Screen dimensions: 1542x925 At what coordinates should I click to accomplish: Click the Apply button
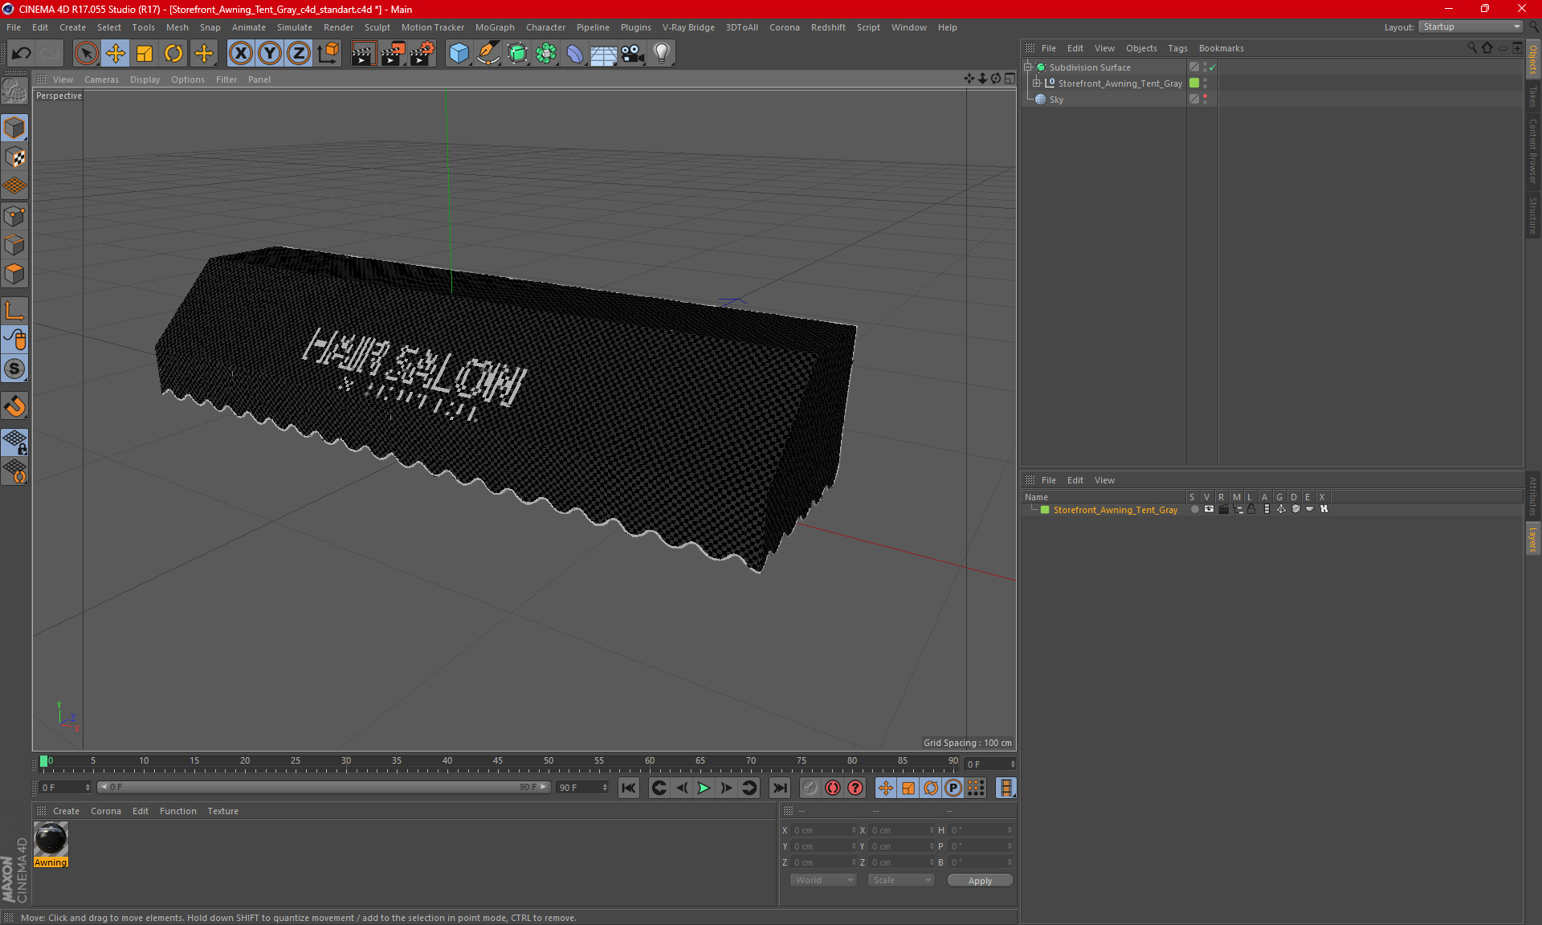tap(980, 880)
